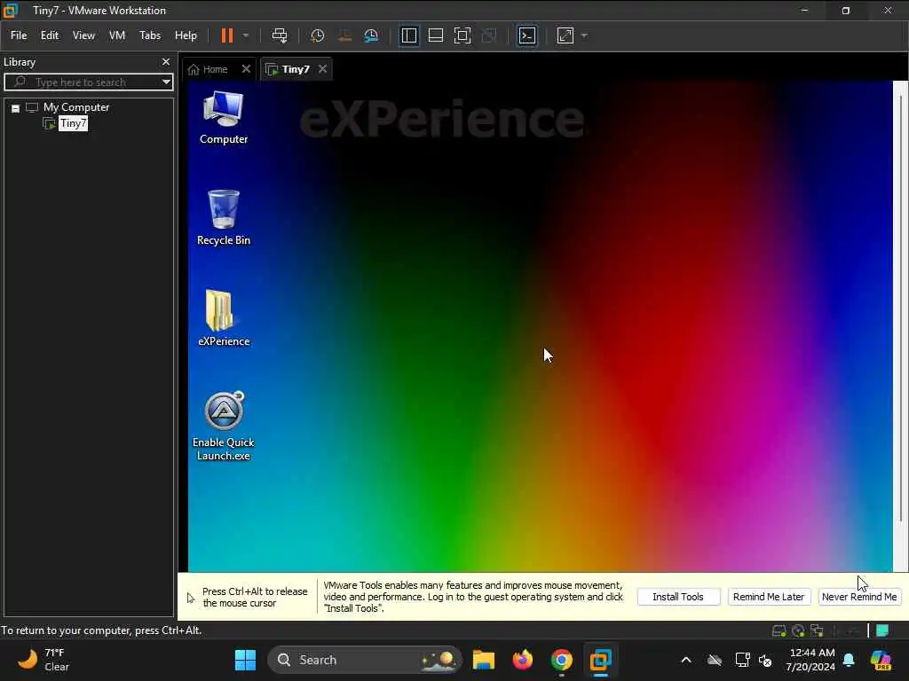
Task: Select the Recycle Bin desktop icon
Action: click(223, 218)
